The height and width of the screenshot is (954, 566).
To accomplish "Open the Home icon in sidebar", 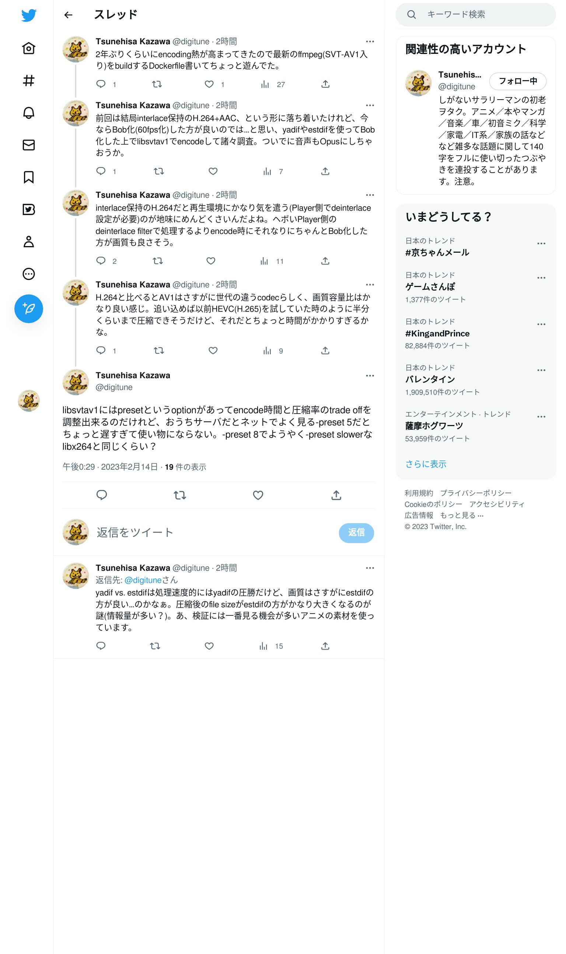I will [29, 48].
